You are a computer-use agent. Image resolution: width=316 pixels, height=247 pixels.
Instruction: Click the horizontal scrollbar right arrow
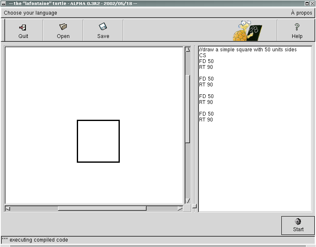coord(180,208)
